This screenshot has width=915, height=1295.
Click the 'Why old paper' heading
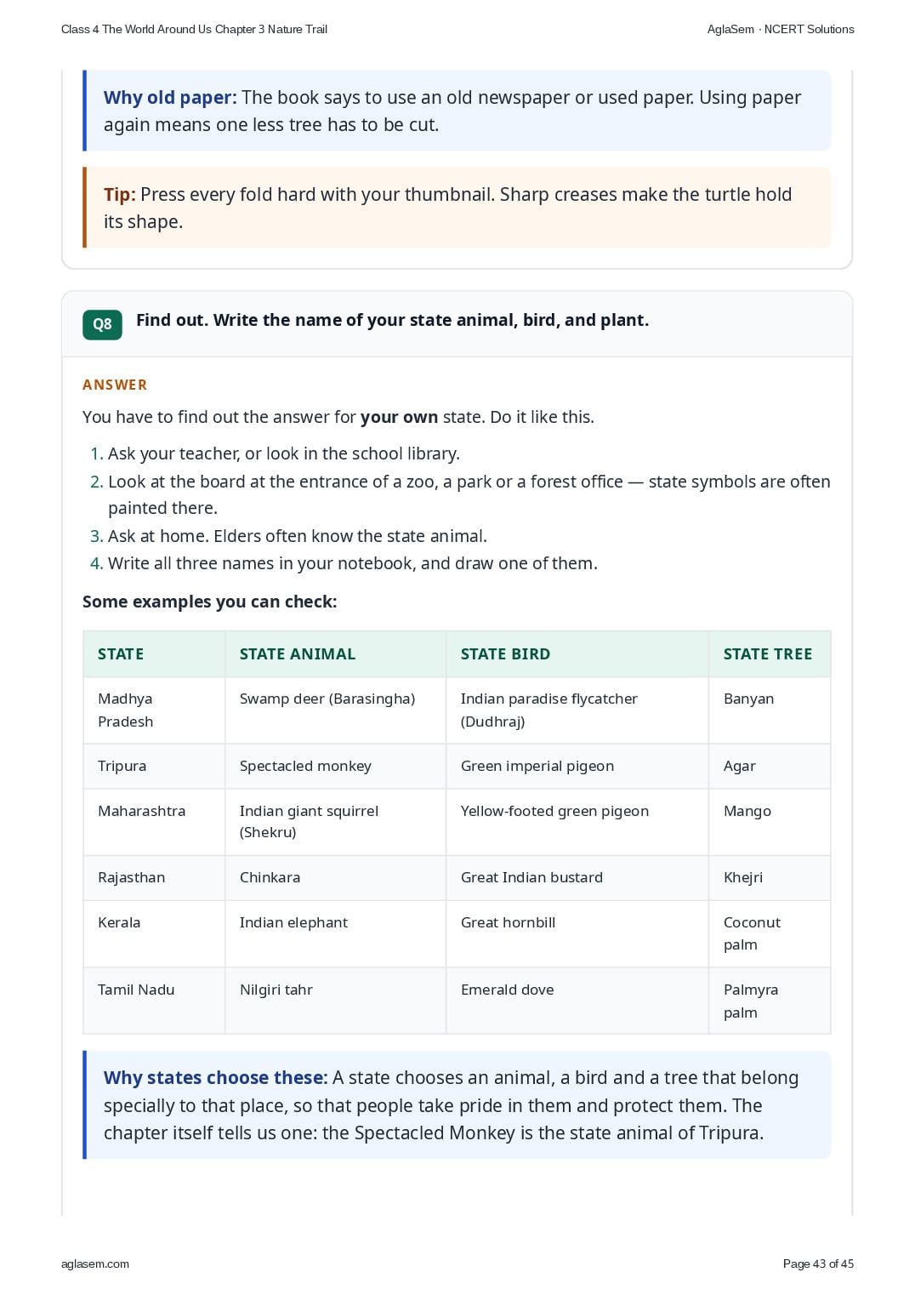click(170, 98)
